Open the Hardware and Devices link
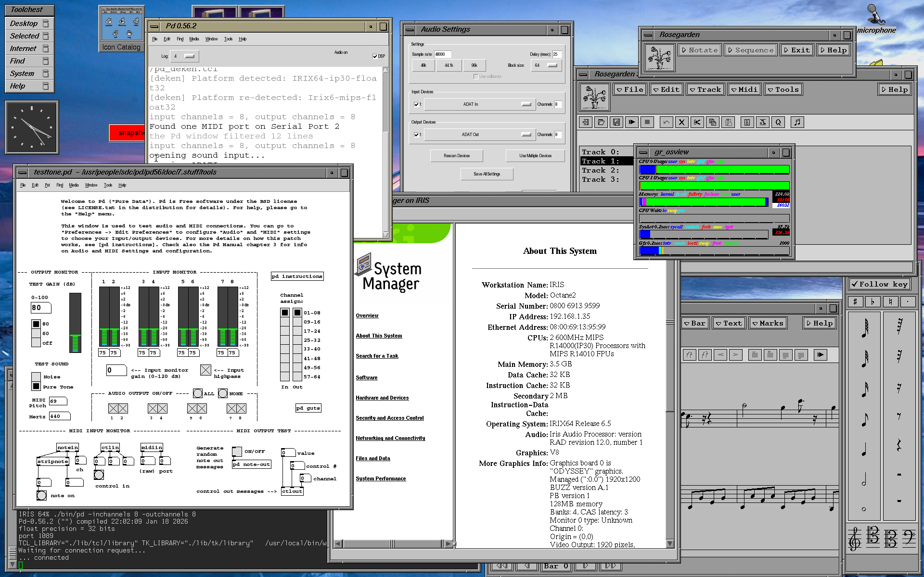 pyautogui.click(x=382, y=398)
